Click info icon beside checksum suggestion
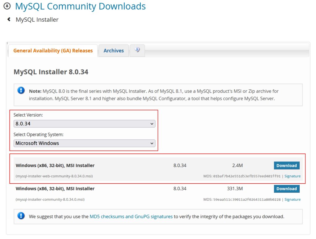Screen dimensions: 316x239 pyautogui.click(x=21, y=216)
